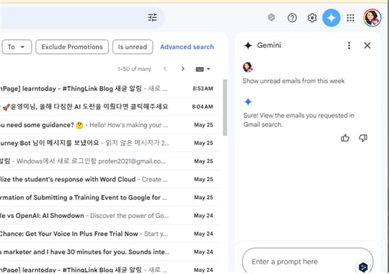Open the ThingLink Blog email from 8:53 AM
Screen dimensions: 390x274
(110, 89)
